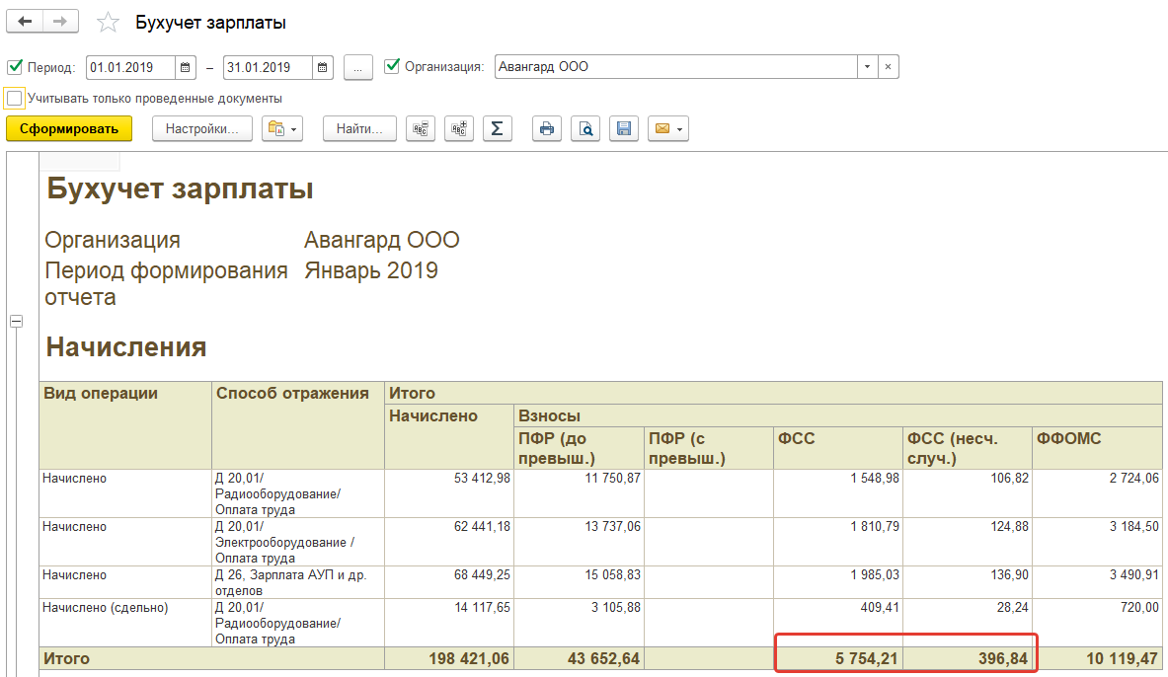Open the Настройки... button
The width and height of the screenshot is (1168, 677).
click(x=201, y=129)
